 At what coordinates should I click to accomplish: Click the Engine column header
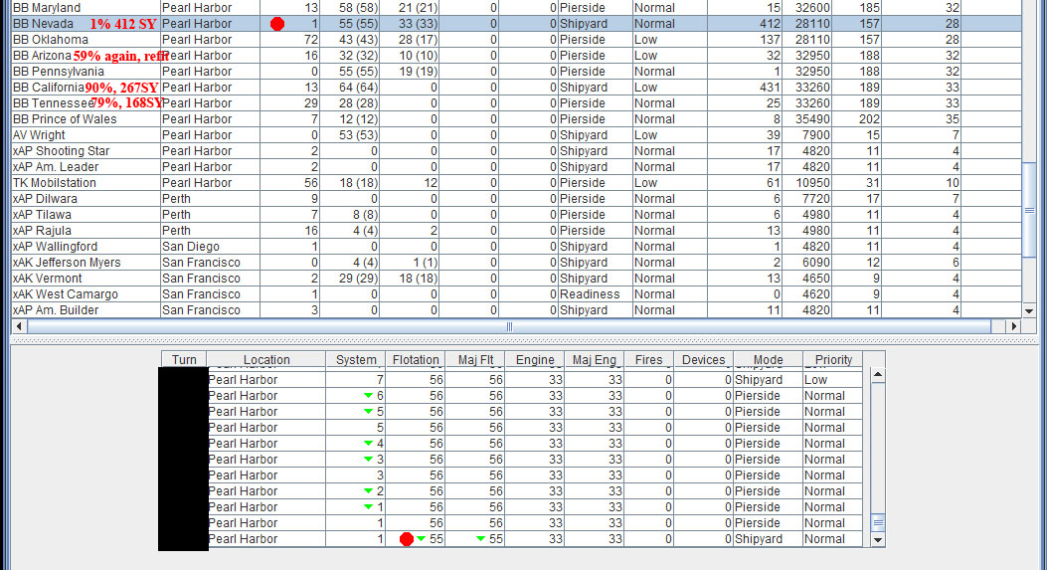click(535, 359)
